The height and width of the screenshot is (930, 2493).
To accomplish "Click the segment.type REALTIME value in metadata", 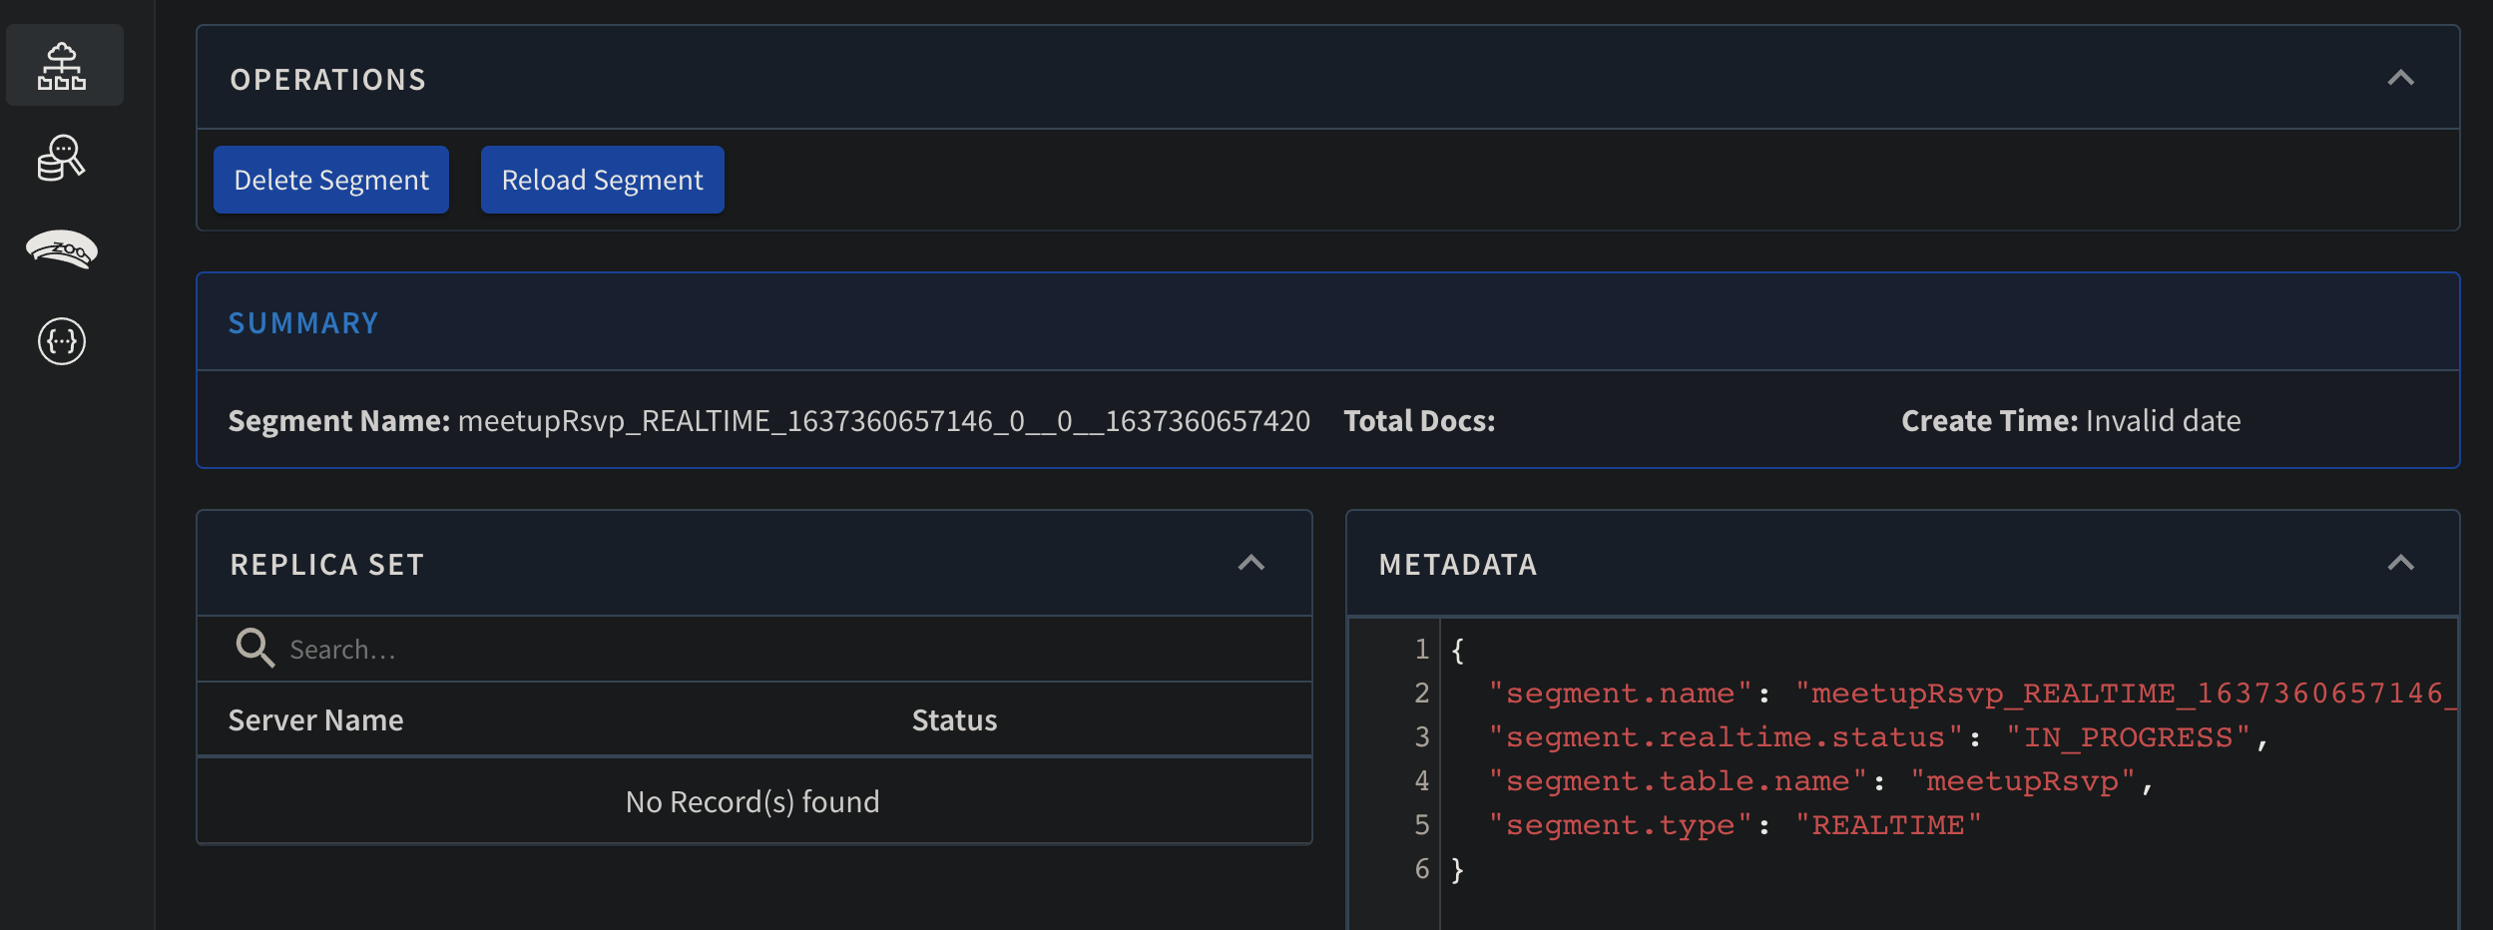I will click(1887, 825).
